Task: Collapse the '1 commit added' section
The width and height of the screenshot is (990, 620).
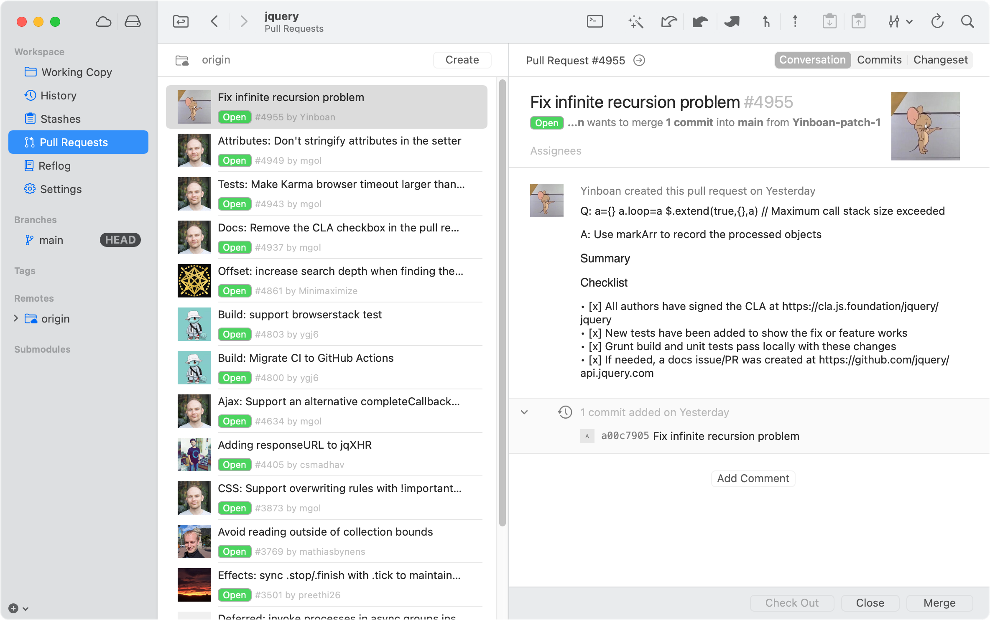Action: click(x=524, y=412)
